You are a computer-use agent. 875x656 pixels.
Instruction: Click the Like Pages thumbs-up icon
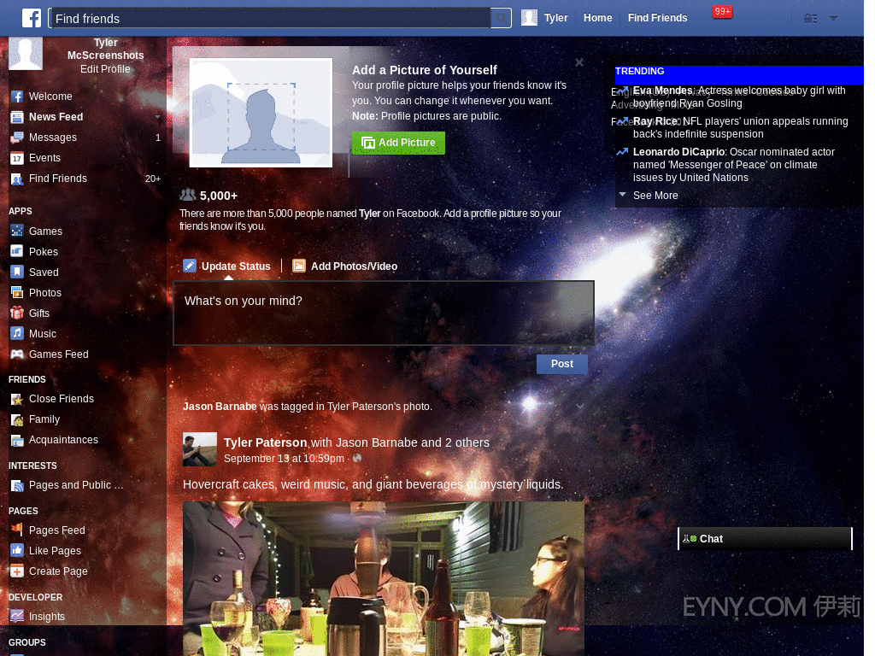coord(17,551)
